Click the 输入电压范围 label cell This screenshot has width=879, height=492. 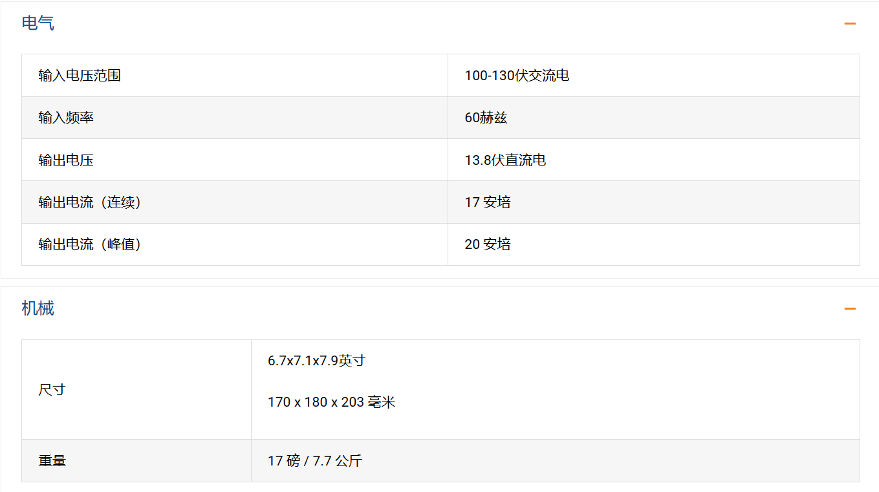point(80,76)
